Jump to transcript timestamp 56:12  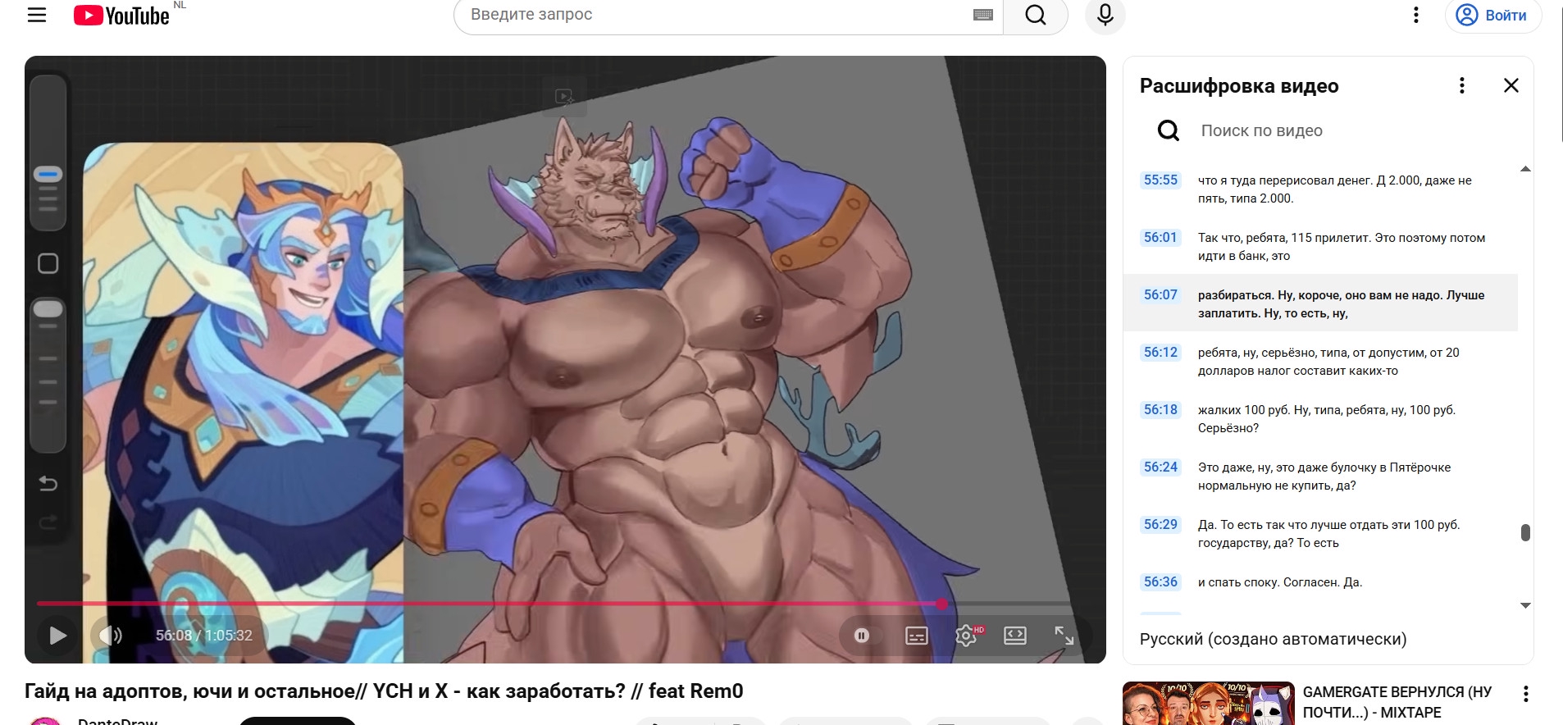[1160, 353]
